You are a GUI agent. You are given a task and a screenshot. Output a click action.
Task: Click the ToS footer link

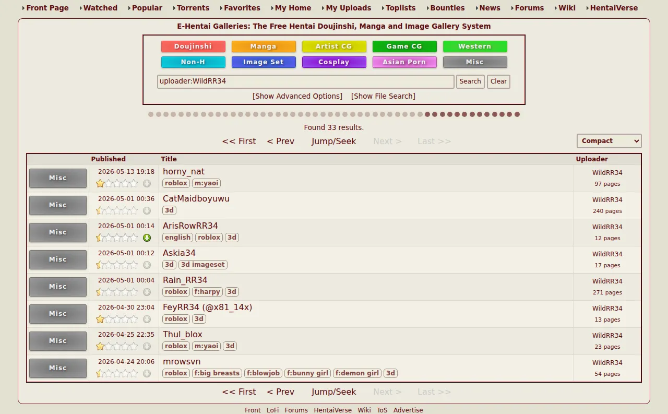(x=382, y=410)
